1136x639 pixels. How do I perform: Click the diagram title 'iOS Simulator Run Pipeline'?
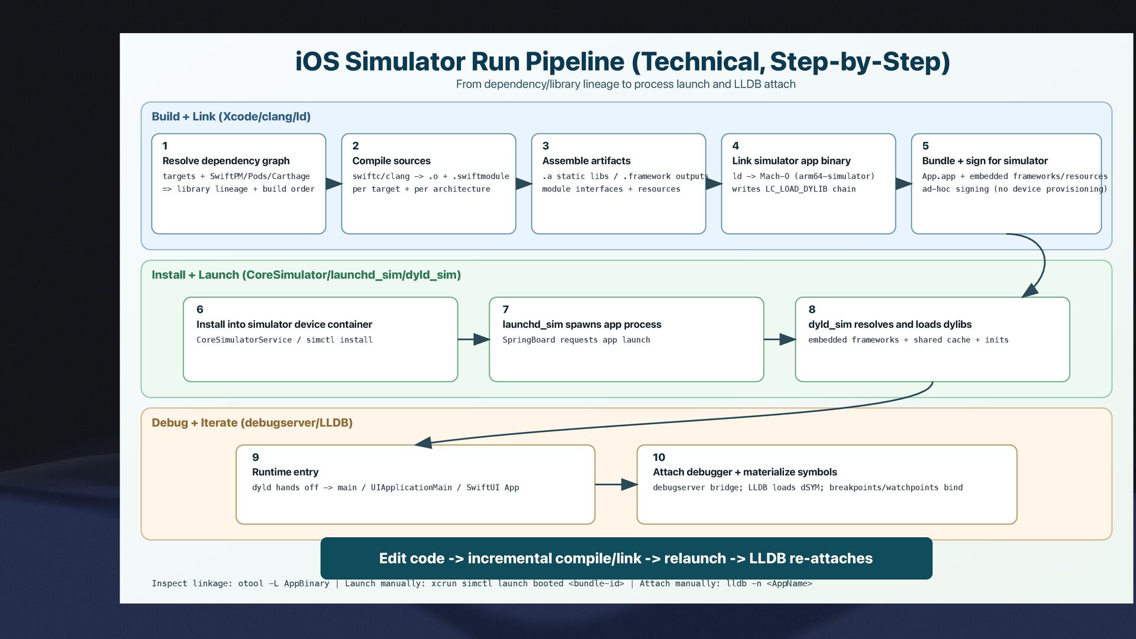tap(460, 62)
